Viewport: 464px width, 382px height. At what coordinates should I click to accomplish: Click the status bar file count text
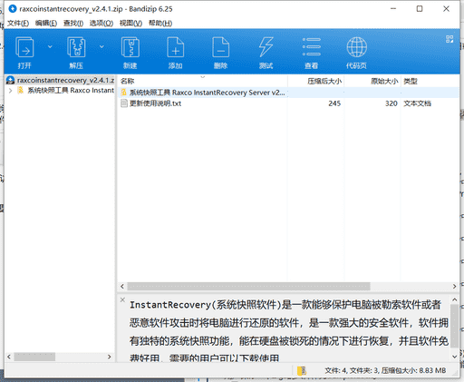click(385, 370)
